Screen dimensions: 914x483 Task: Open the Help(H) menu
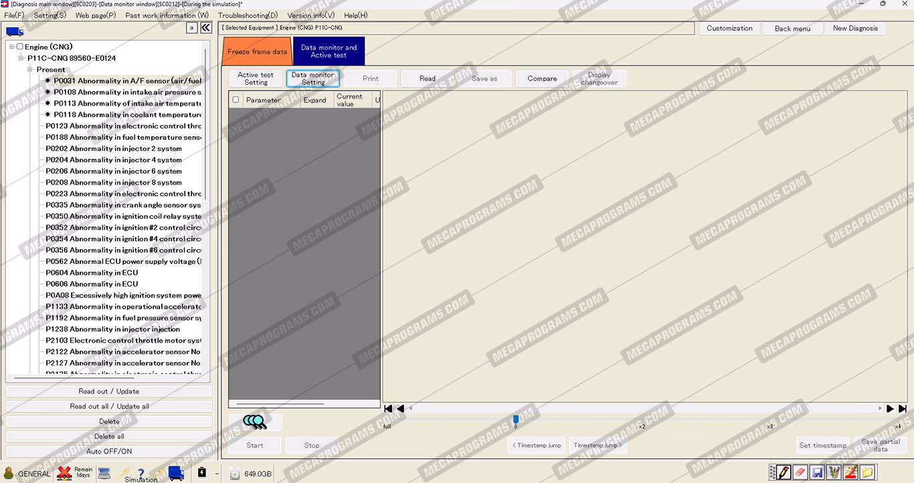[356, 15]
